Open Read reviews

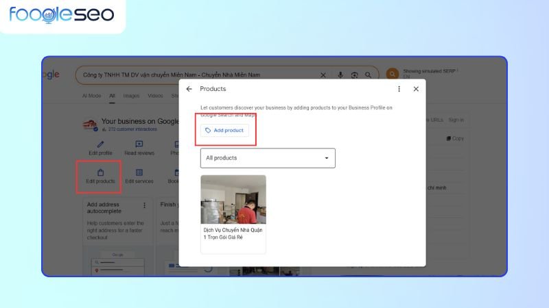[139, 144]
